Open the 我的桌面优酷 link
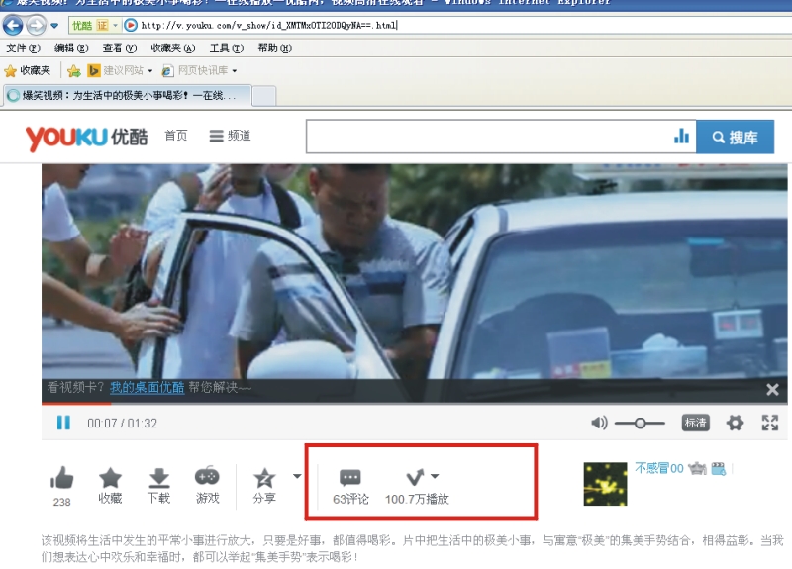The width and height of the screenshot is (792, 569). coord(147,387)
